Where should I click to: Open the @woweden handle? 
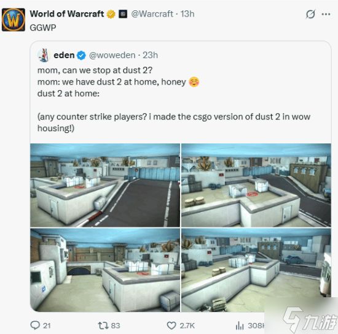pyautogui.click(x=112, y=55)
